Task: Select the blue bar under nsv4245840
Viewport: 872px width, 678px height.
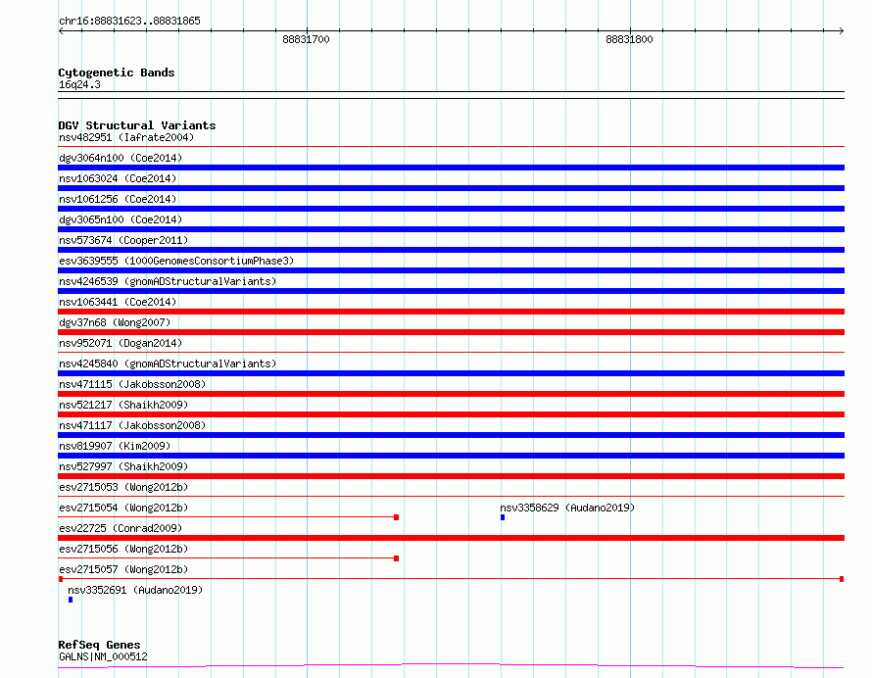Action: pyautogui.click(x=451, y=373)
